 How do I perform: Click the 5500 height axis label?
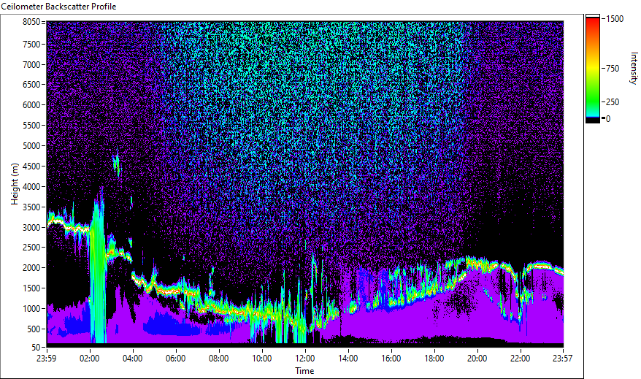click(x=31, y=126)
